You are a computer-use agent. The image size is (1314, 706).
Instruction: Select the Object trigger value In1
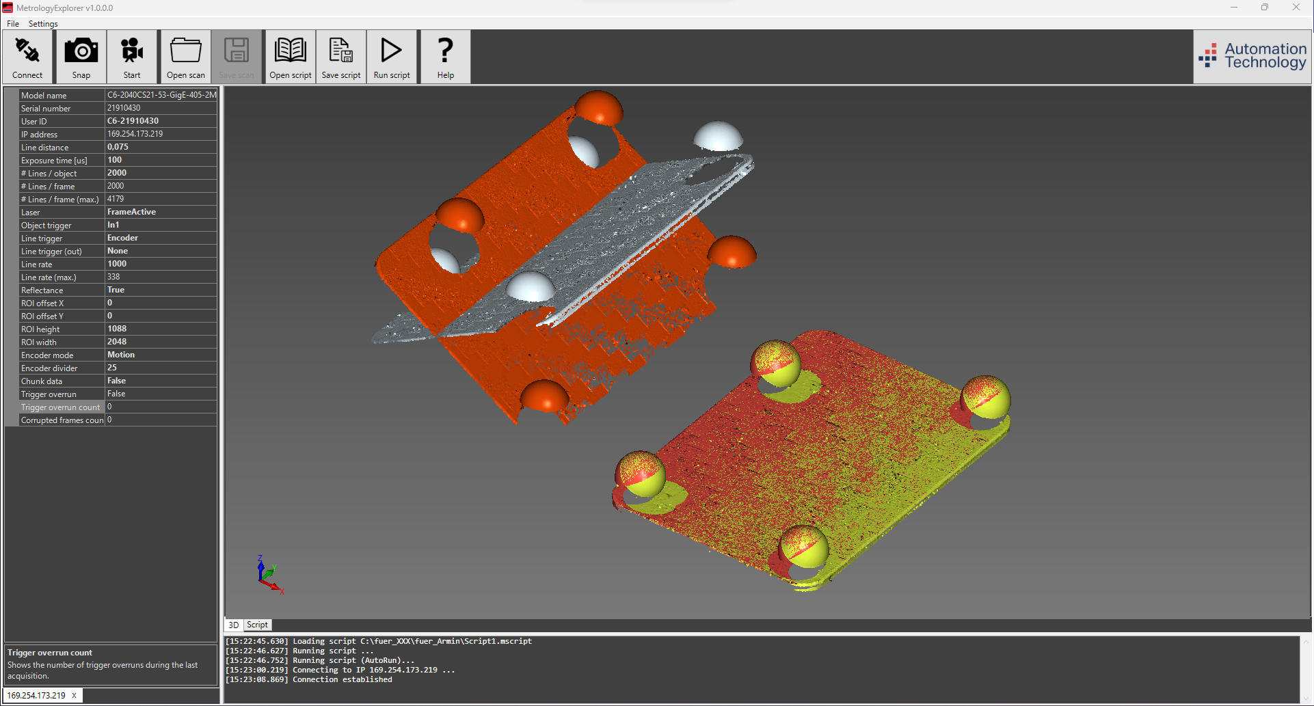click(x=161, y=225)
